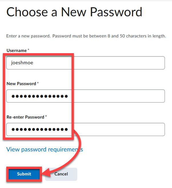The image size is (172, 188).
Task: Click the asterisk after Re-enter Password label
Action: [46, 116]
